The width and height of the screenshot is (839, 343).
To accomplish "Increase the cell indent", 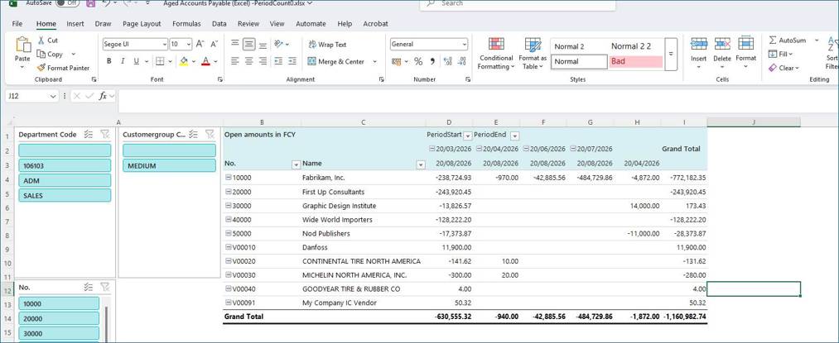I will (x=292, y=61).
